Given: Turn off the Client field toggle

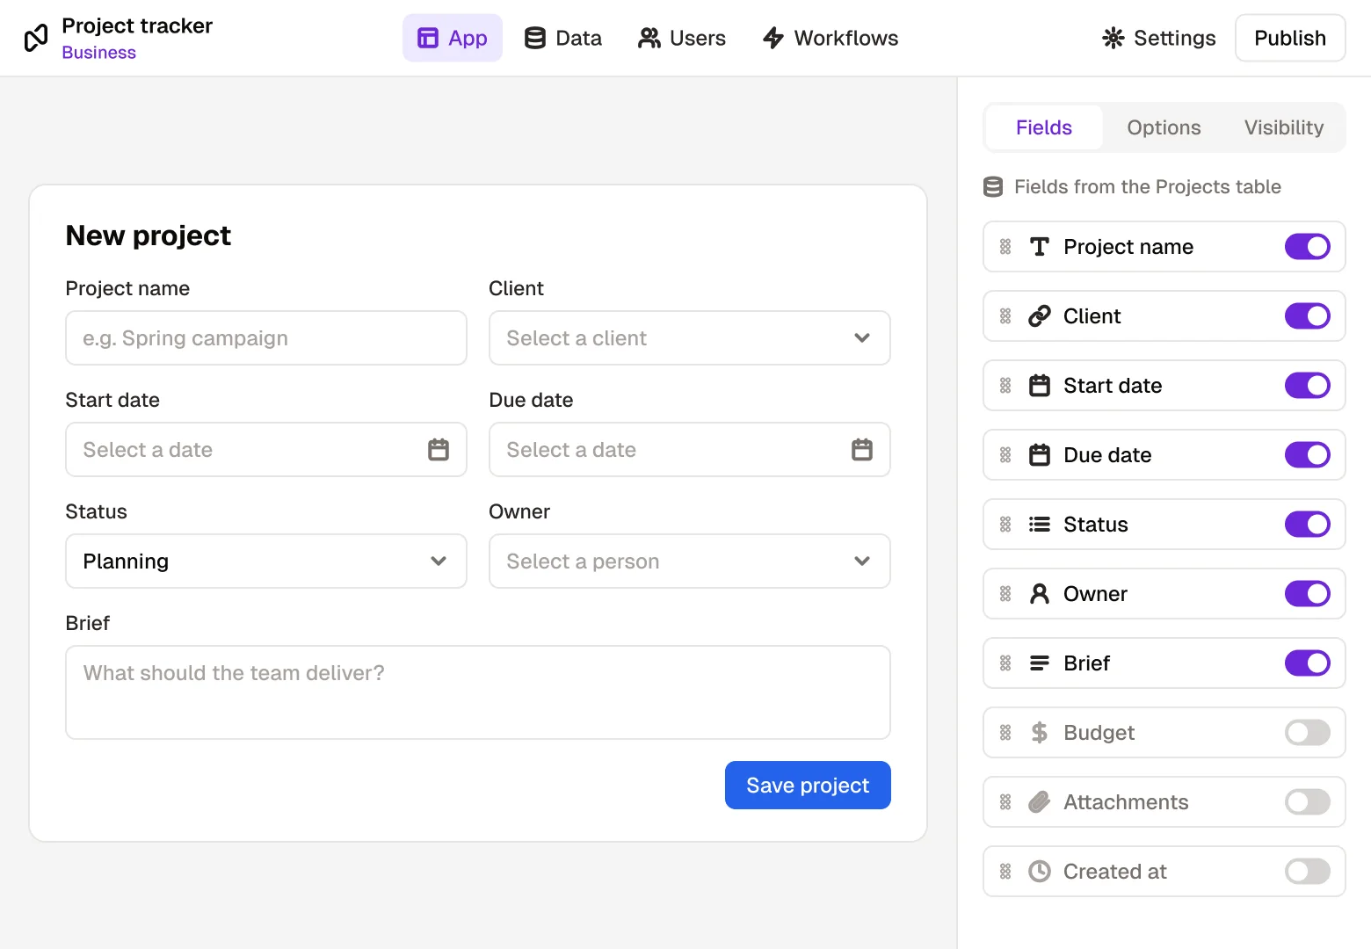Looking at the screenshot, I should (1308, 316).
